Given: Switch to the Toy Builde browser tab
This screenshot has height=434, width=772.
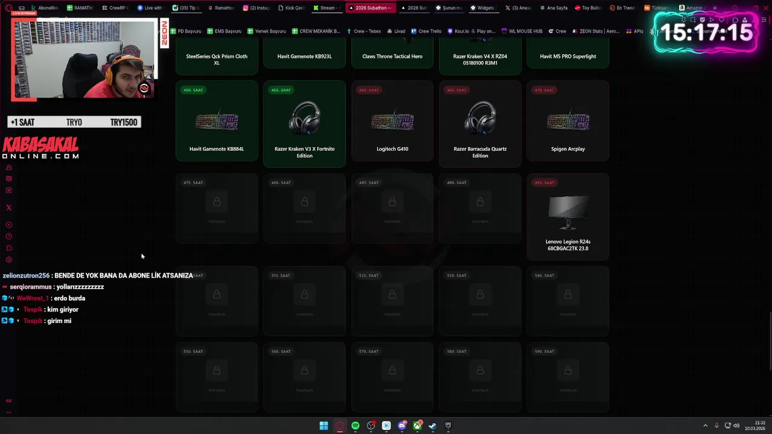Looking at the screenshot, I should 588,8.
